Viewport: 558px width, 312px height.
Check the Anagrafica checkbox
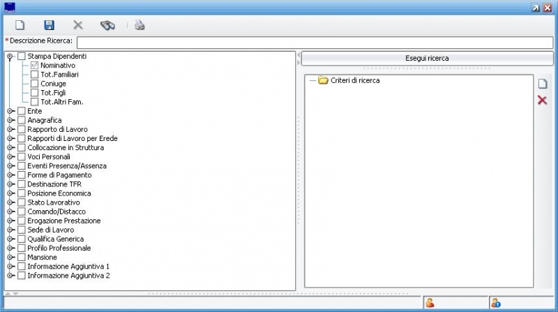click(22, 120)
